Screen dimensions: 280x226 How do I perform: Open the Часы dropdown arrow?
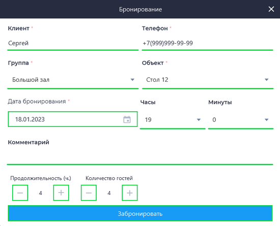[x=199, y=120]
